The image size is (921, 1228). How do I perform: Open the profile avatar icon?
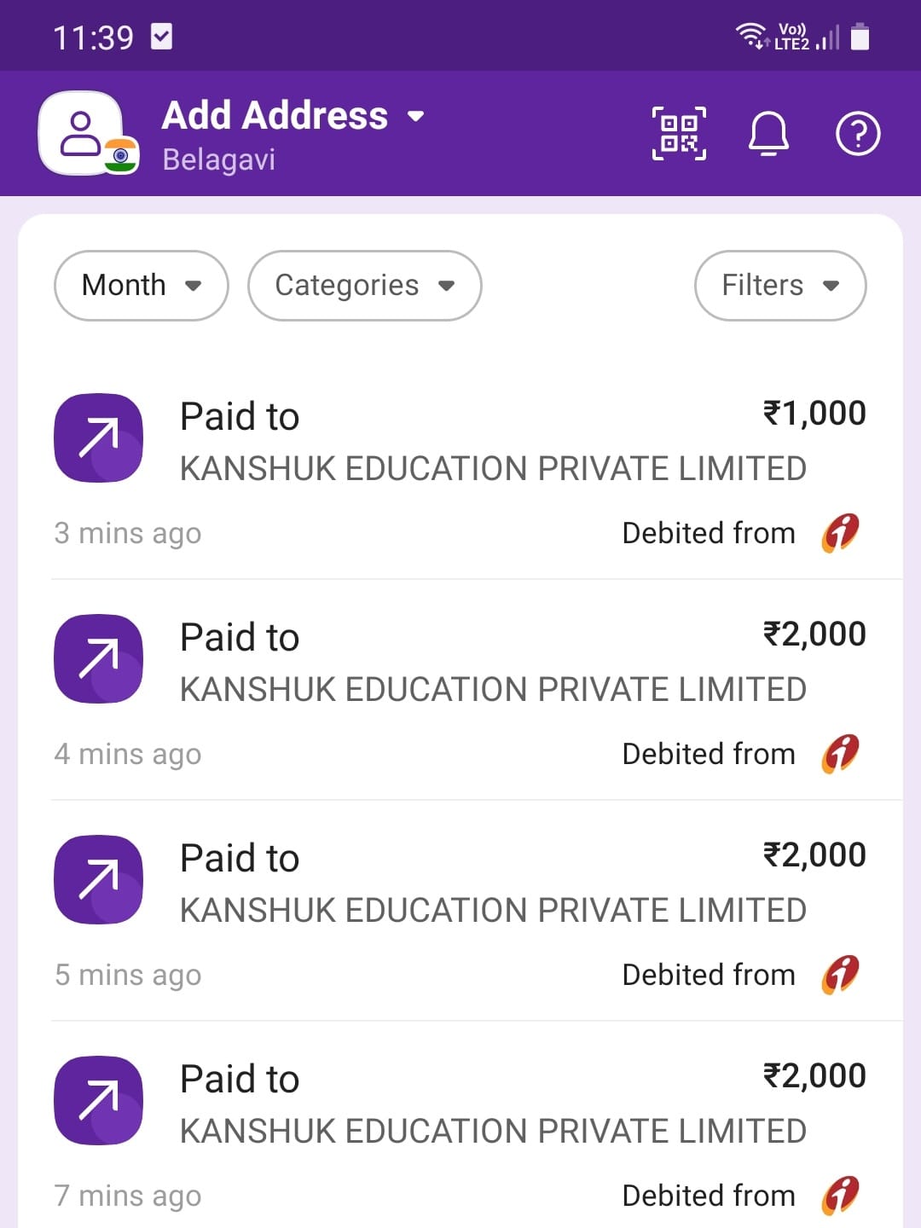click(81, 134)
